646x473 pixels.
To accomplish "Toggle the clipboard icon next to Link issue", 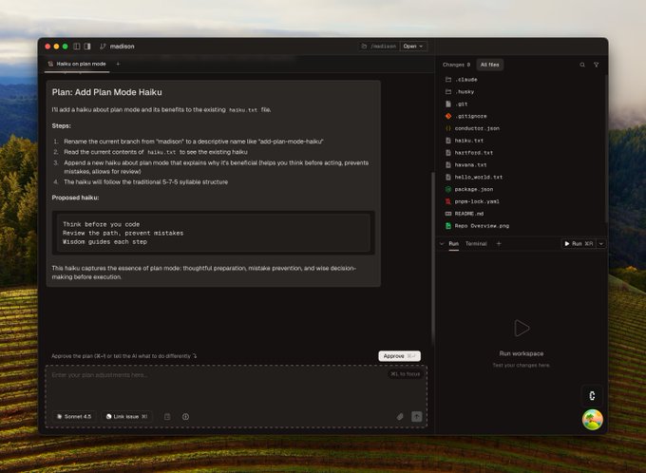I will click(167, 417).
